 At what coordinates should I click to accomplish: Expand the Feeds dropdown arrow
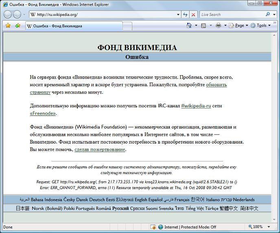click(211, 25)
